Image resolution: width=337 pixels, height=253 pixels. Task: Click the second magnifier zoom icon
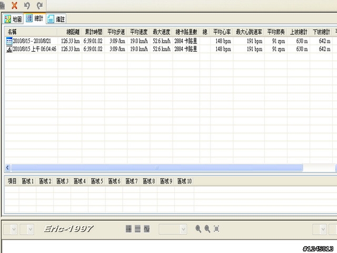[x=207, y=229]
